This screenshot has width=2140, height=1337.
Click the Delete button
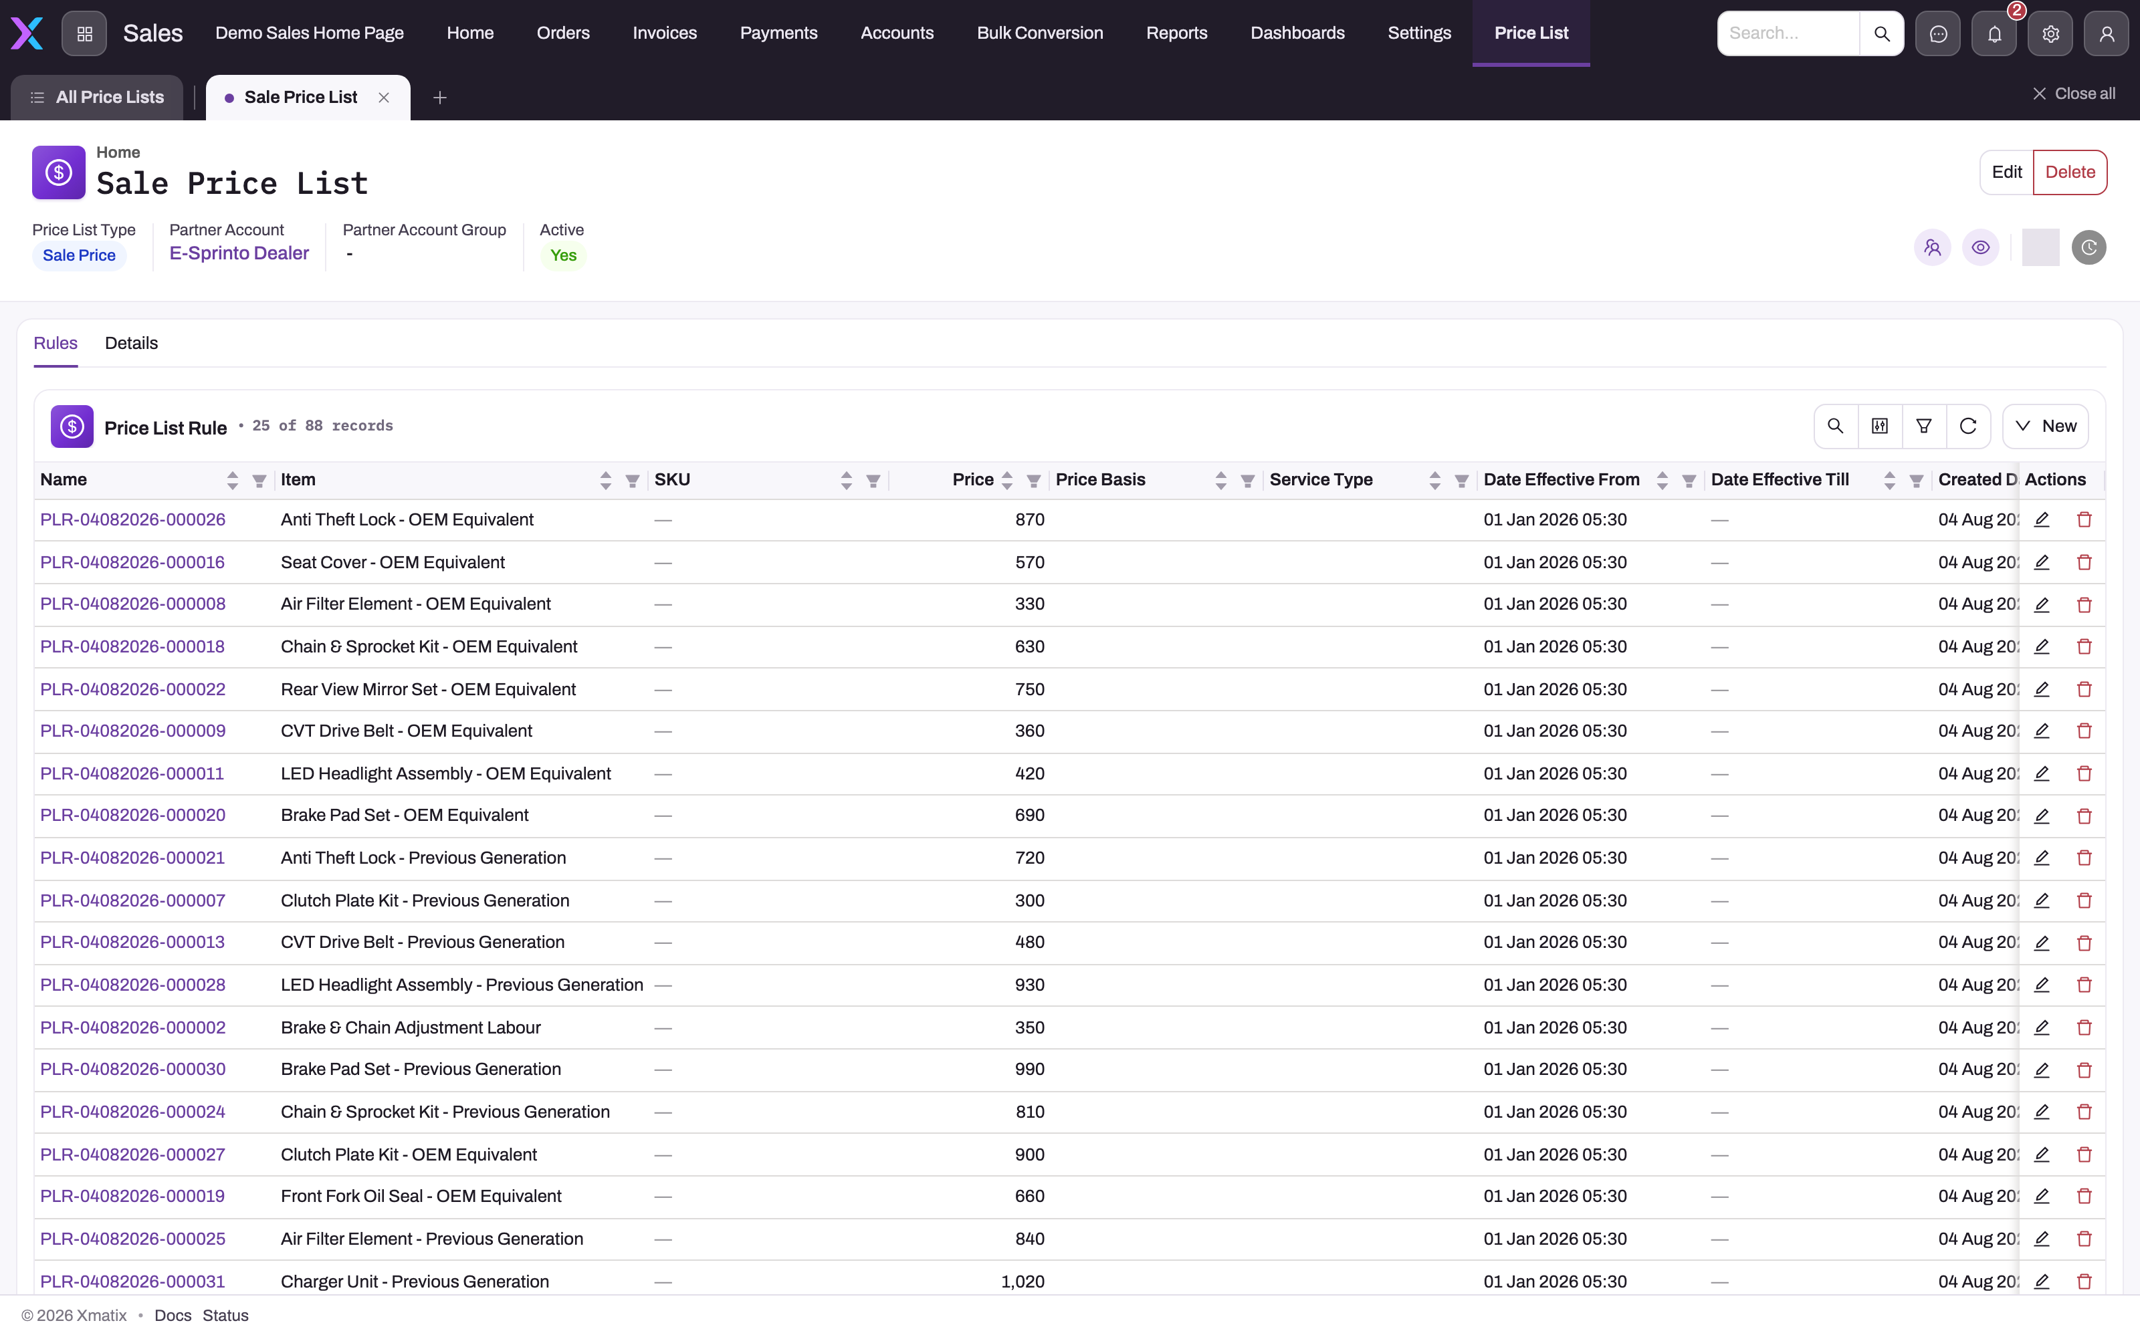[2070, 172]
